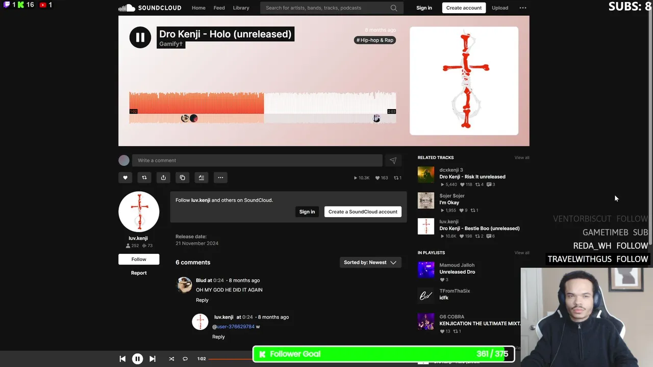The image size is (653, 367).
Task: Open the Library page
Action: pos(241,8)
